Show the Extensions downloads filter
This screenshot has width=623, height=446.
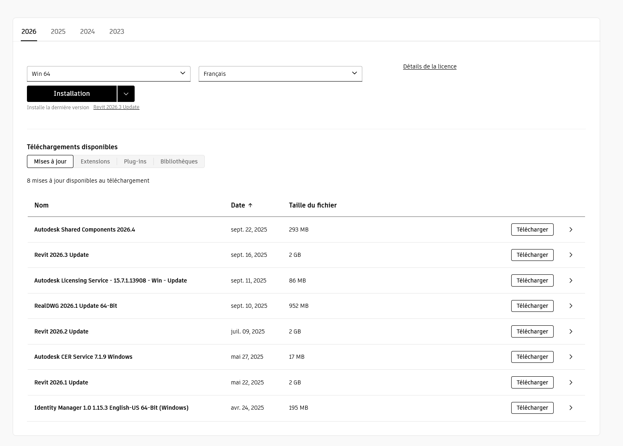coord(95,161)
